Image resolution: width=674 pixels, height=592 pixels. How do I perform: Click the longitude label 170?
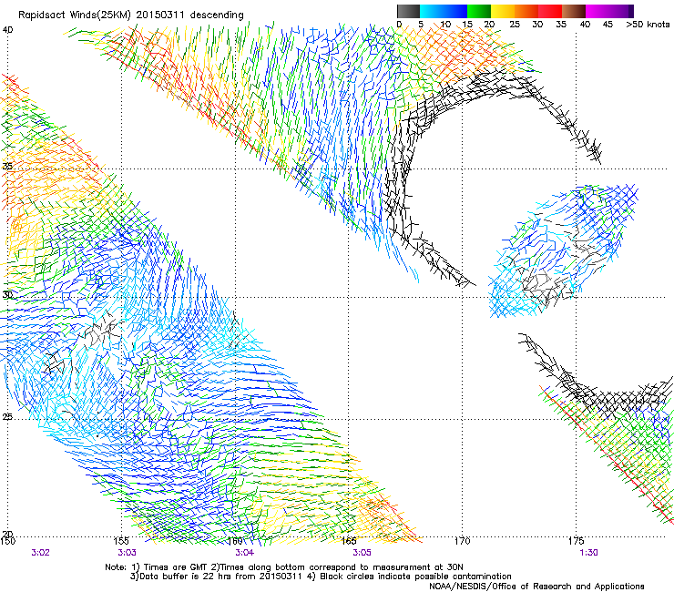[x=462, y=541]
